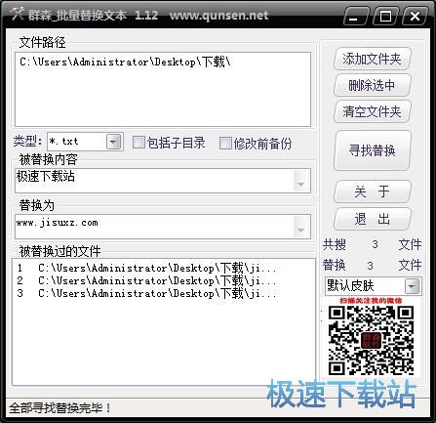
Task: Click the app tools icon in title bar
Action: 17,15
